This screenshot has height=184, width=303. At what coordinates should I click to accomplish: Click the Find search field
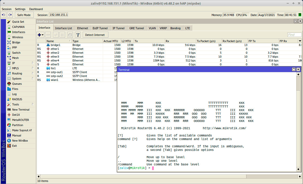click(x=294, y=35)
